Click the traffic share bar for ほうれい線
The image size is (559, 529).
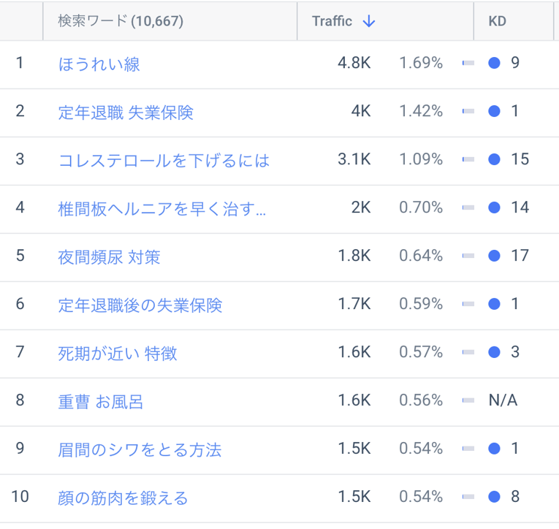pos(468,64)
